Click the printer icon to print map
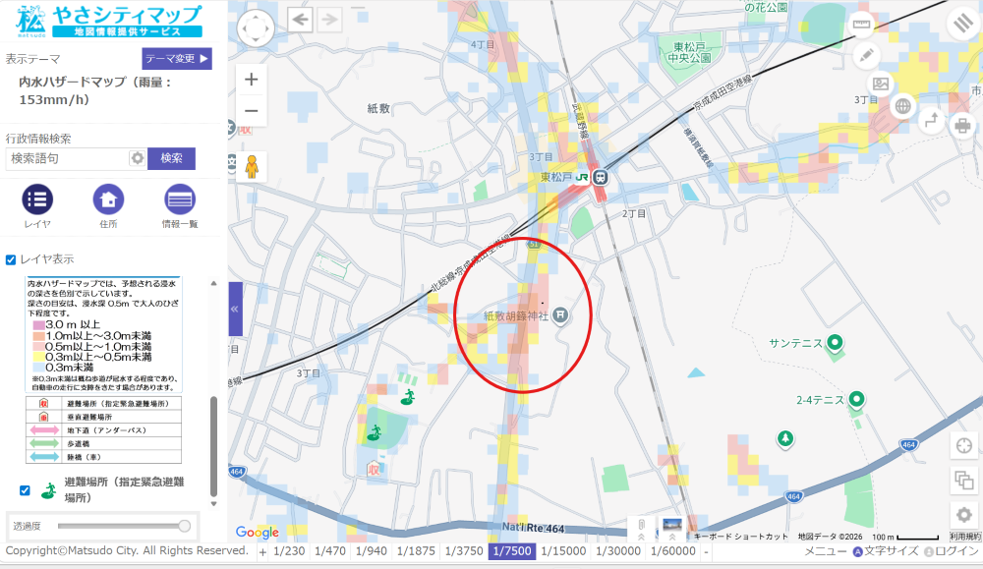This screenshot has width=983, height=569. click(962, 126)
